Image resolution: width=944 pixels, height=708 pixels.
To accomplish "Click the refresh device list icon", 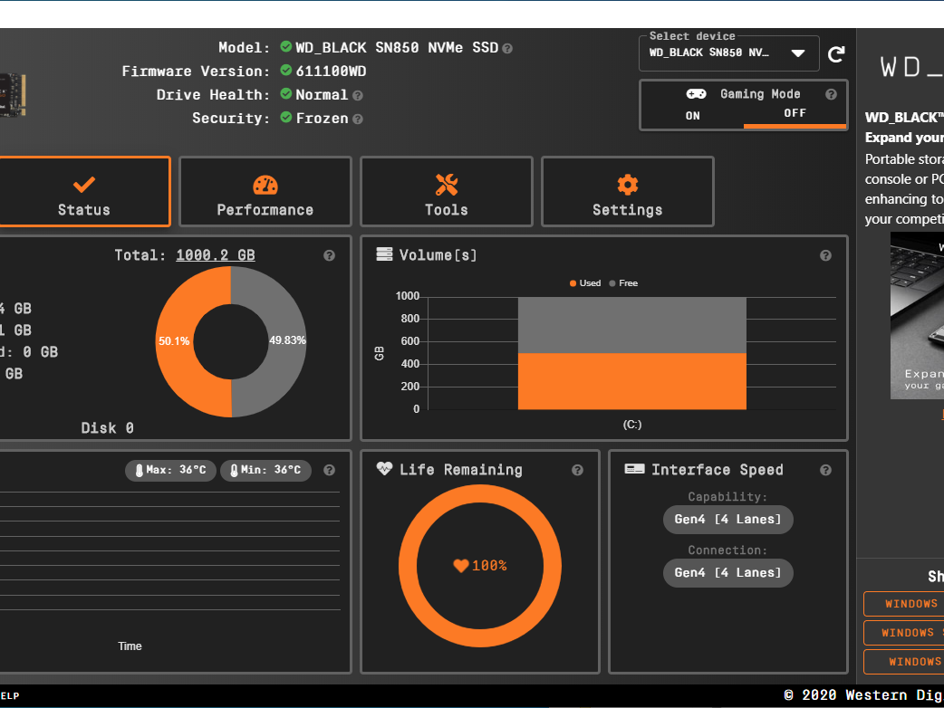I will [x=836, y=54].
